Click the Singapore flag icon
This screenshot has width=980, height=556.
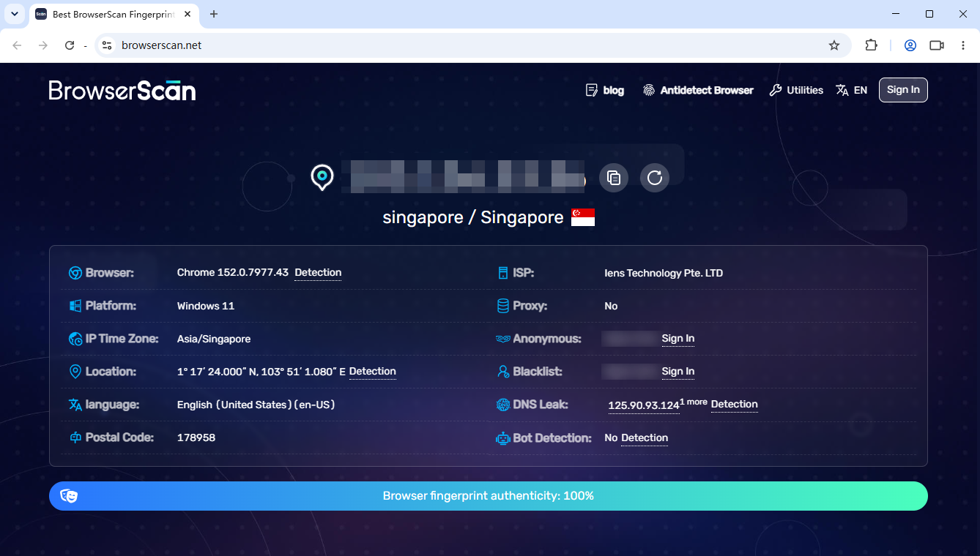(583, 217)
